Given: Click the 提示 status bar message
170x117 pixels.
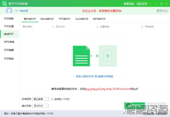Looking at the screenshot, I should pos(29,114).
